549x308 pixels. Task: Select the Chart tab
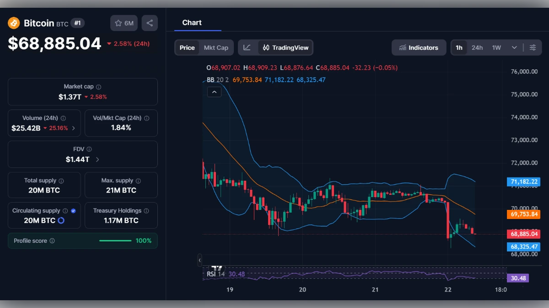pos(192,22)
